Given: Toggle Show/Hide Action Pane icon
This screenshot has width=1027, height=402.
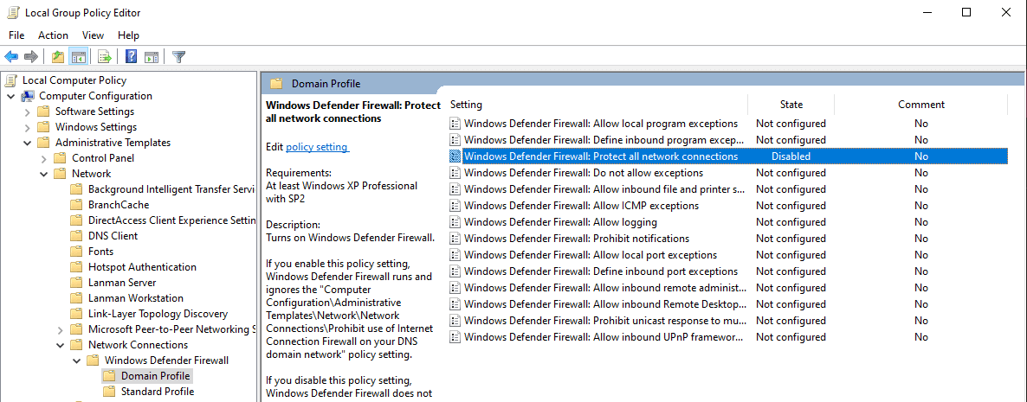Looking at the screenshot, I should [x=152, y=57].
